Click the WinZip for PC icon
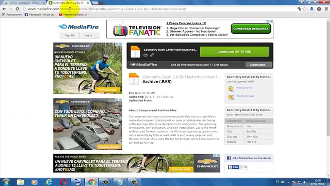330x186 pixels. (x=231, y=89)
